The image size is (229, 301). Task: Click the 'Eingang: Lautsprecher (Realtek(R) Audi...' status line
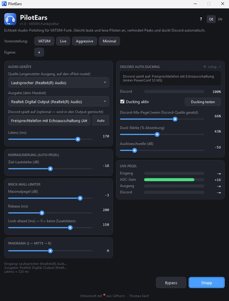[x=36, y=264]
